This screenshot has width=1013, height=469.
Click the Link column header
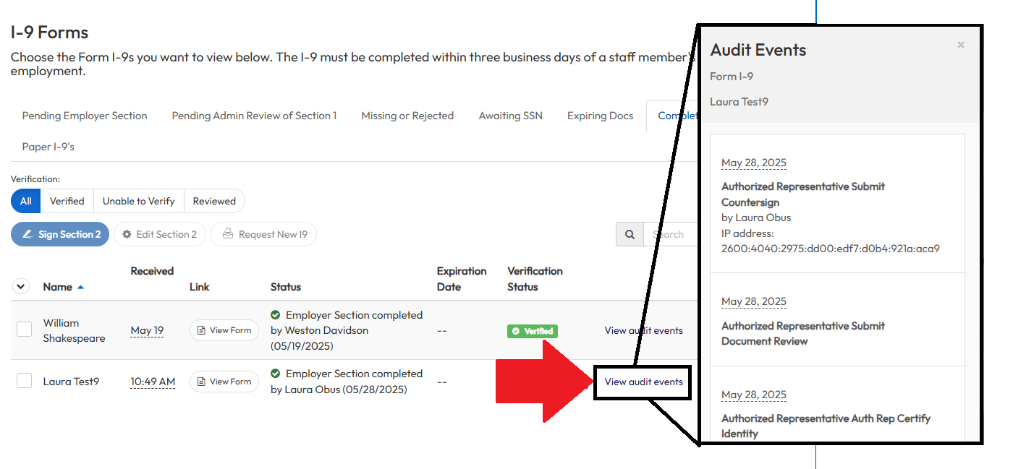199,287
